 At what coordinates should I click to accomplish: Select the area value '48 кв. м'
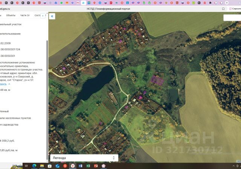point(5,90)
